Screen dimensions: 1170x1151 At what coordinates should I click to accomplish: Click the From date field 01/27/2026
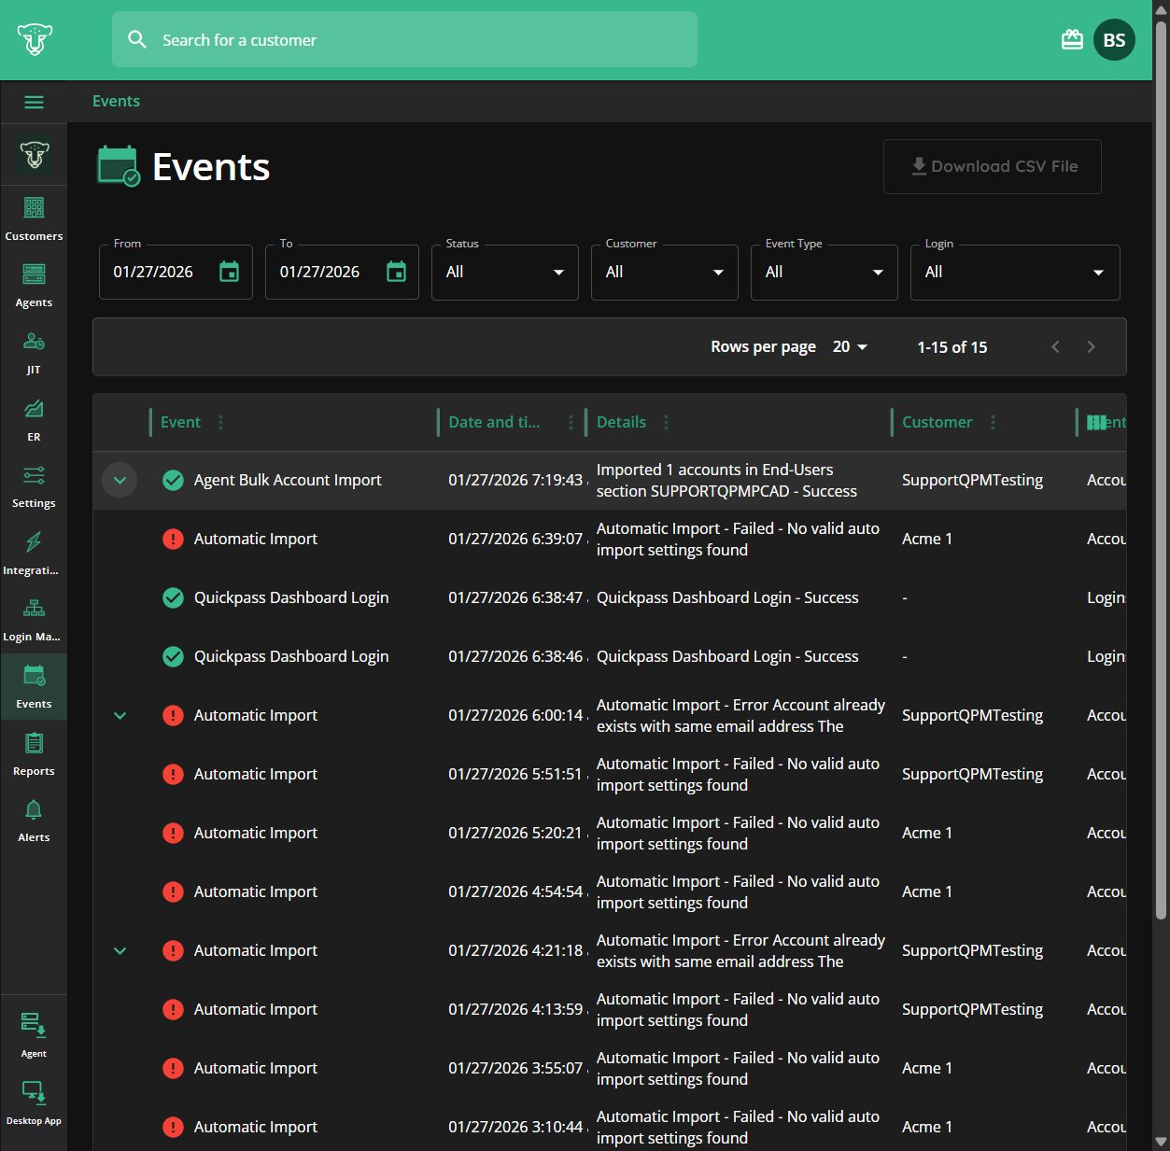pos(153,272)
